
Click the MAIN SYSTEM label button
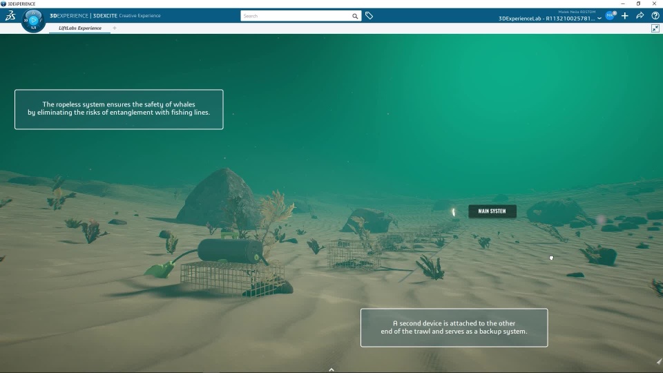coord(492,211)
